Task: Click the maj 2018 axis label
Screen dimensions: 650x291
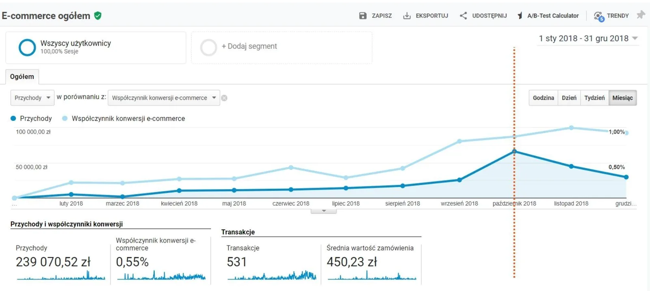Action: pos(234,203)
